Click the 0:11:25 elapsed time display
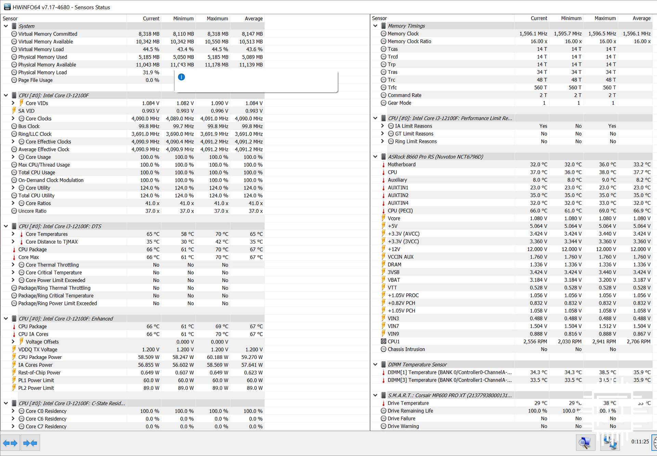The height and width of the screenshot is (456, 657). [640, 442]
